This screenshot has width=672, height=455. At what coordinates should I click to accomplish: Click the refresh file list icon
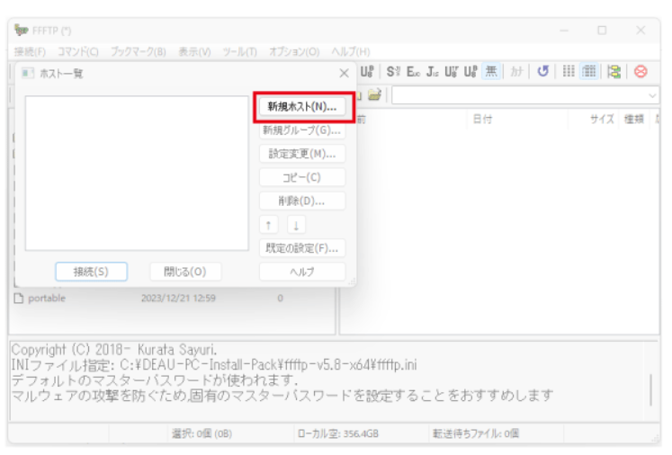[x=543, y=72]
